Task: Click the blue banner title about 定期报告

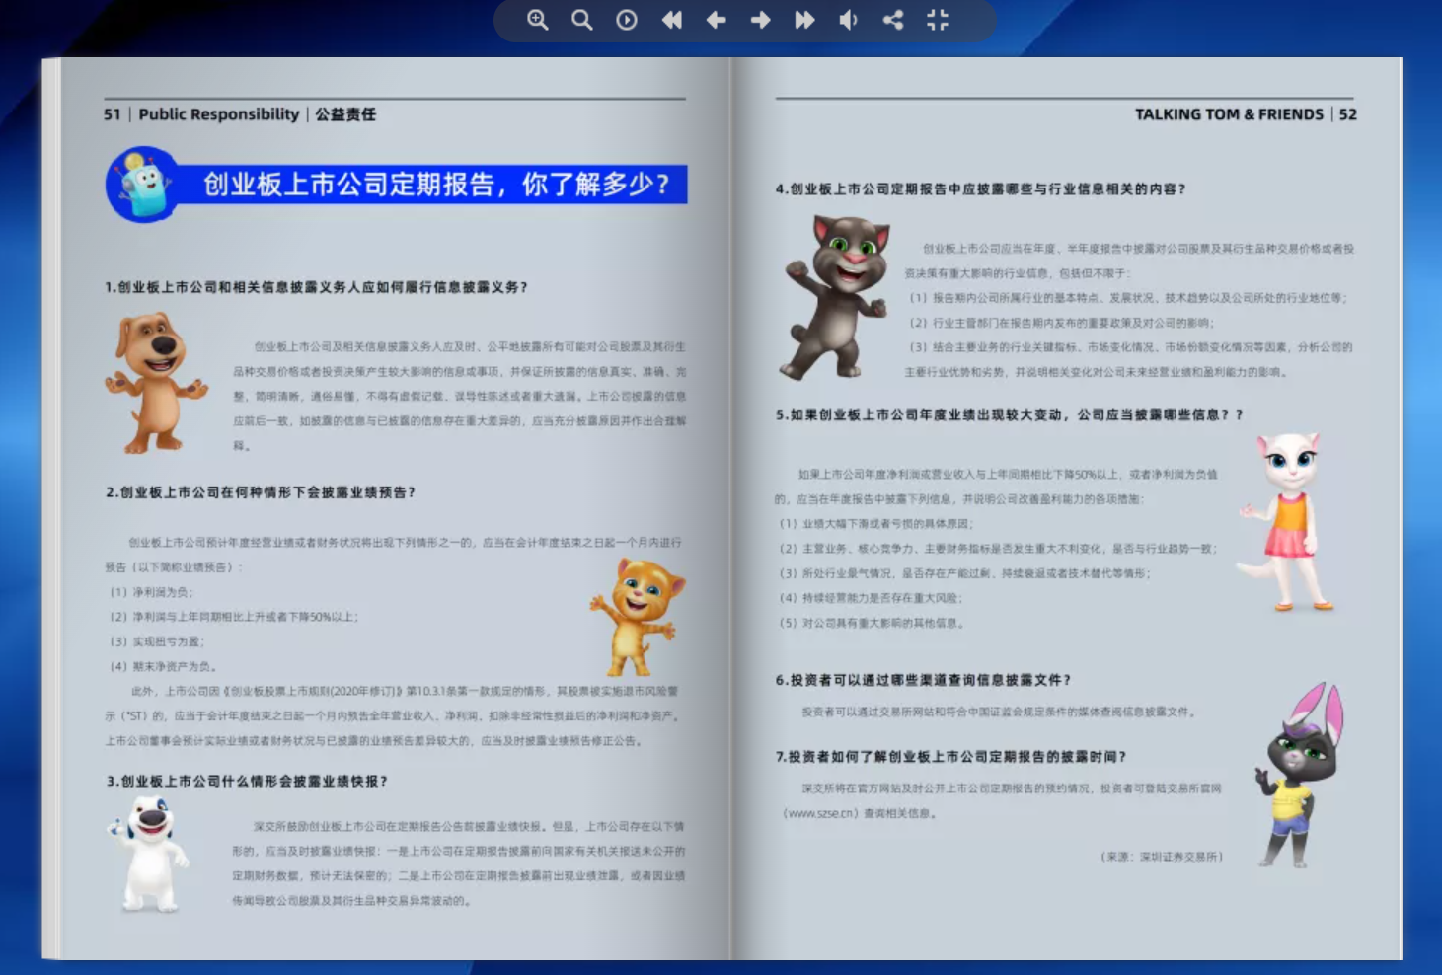Action: 434,185
